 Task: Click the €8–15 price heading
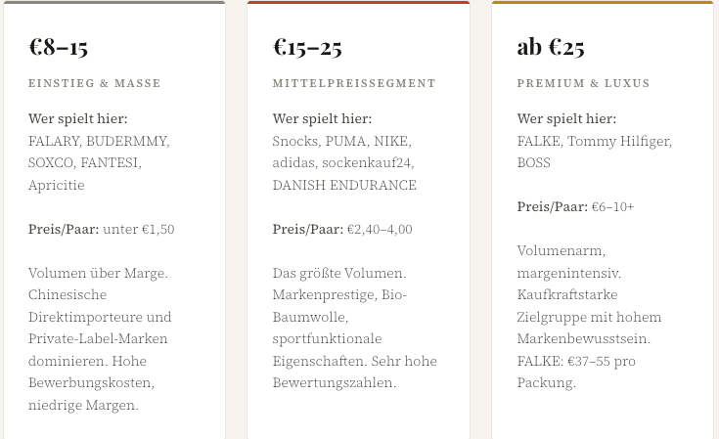[x=58, y=47]
